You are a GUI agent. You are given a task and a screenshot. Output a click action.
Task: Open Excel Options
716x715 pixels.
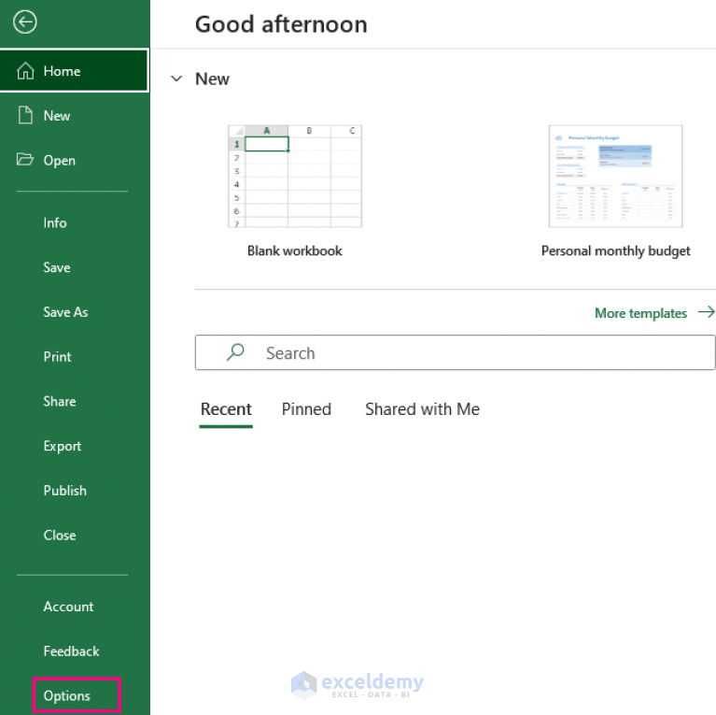pos(66,695)
